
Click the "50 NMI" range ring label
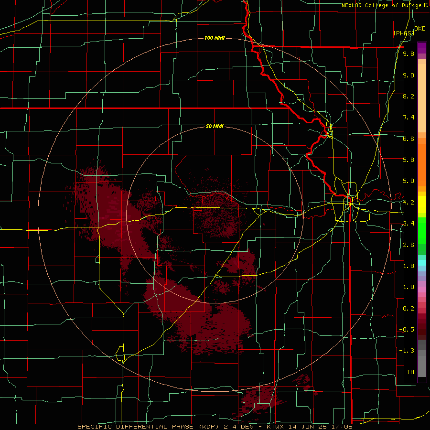pyautogui.click(x=215, y=126)
